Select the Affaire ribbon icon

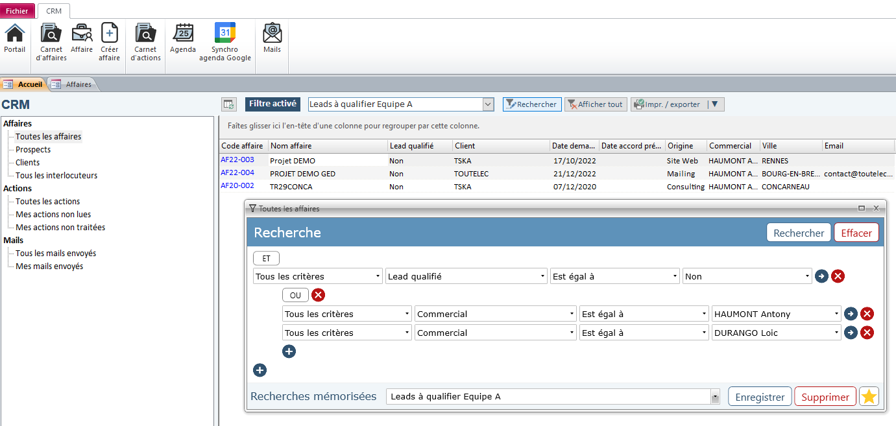[82, 40]
